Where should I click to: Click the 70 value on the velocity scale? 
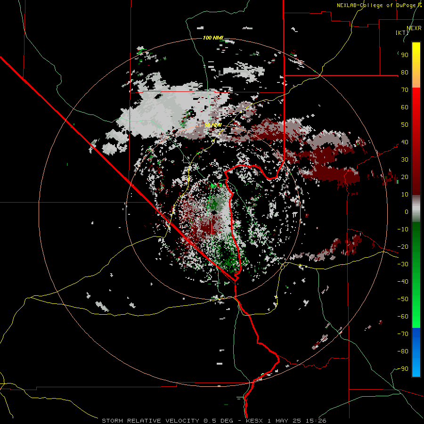coord(405,90)
